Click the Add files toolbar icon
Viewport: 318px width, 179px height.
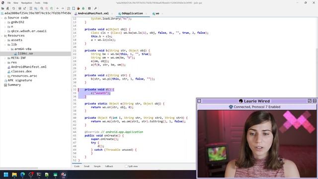8,8
